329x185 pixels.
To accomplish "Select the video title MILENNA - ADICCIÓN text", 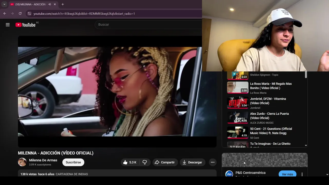I will (x=56, y=153).
